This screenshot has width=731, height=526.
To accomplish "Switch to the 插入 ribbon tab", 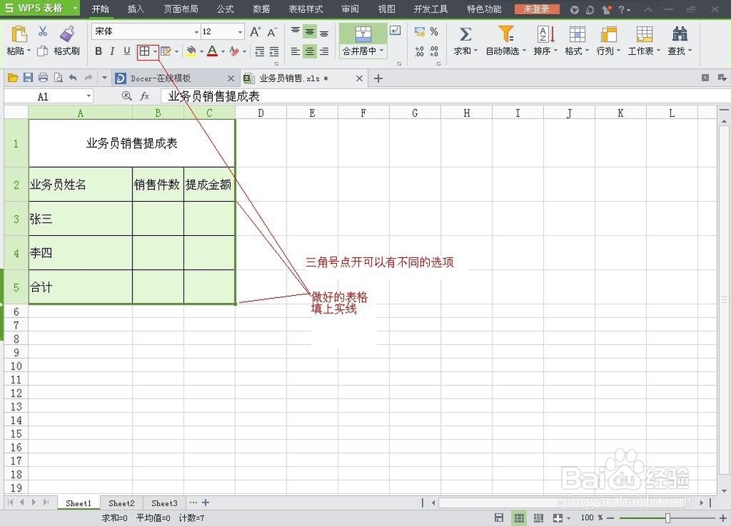I will click(136, 9).
